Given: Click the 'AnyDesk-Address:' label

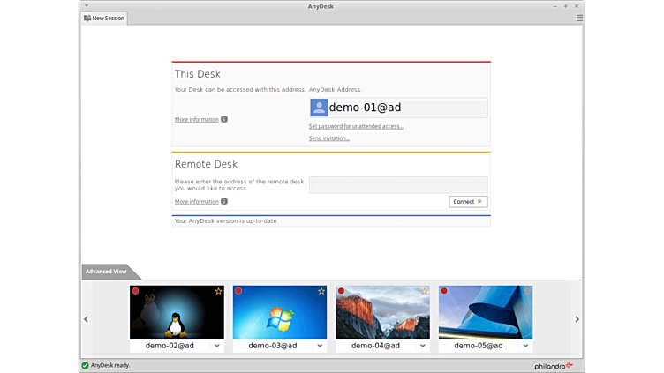Looking at the screenshot, I should coord(335,90).
